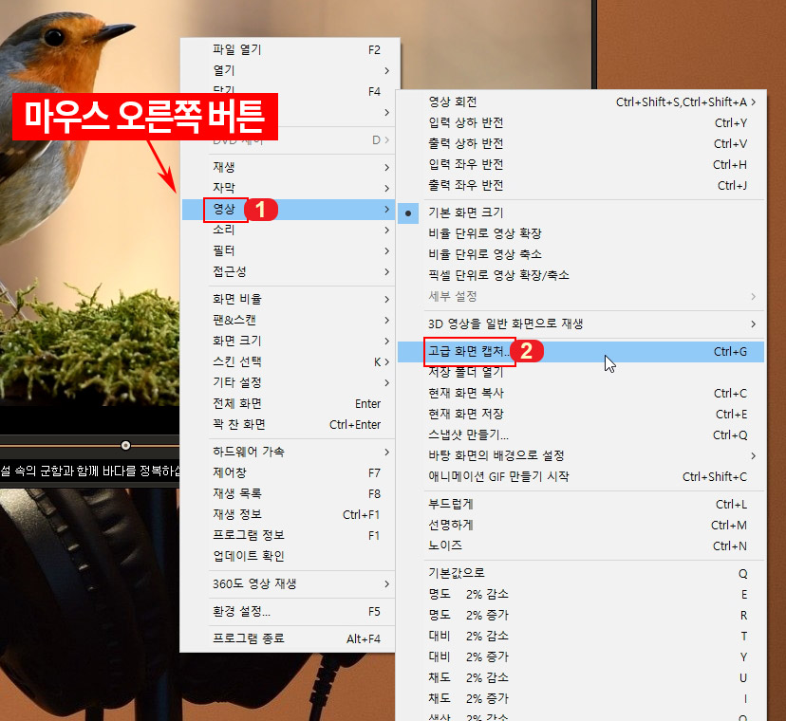The height and width of the screenshot is (721, 786).
Task: Exit PotPlayer via 프로그램 종료
Action: click(x=239, y=638)
